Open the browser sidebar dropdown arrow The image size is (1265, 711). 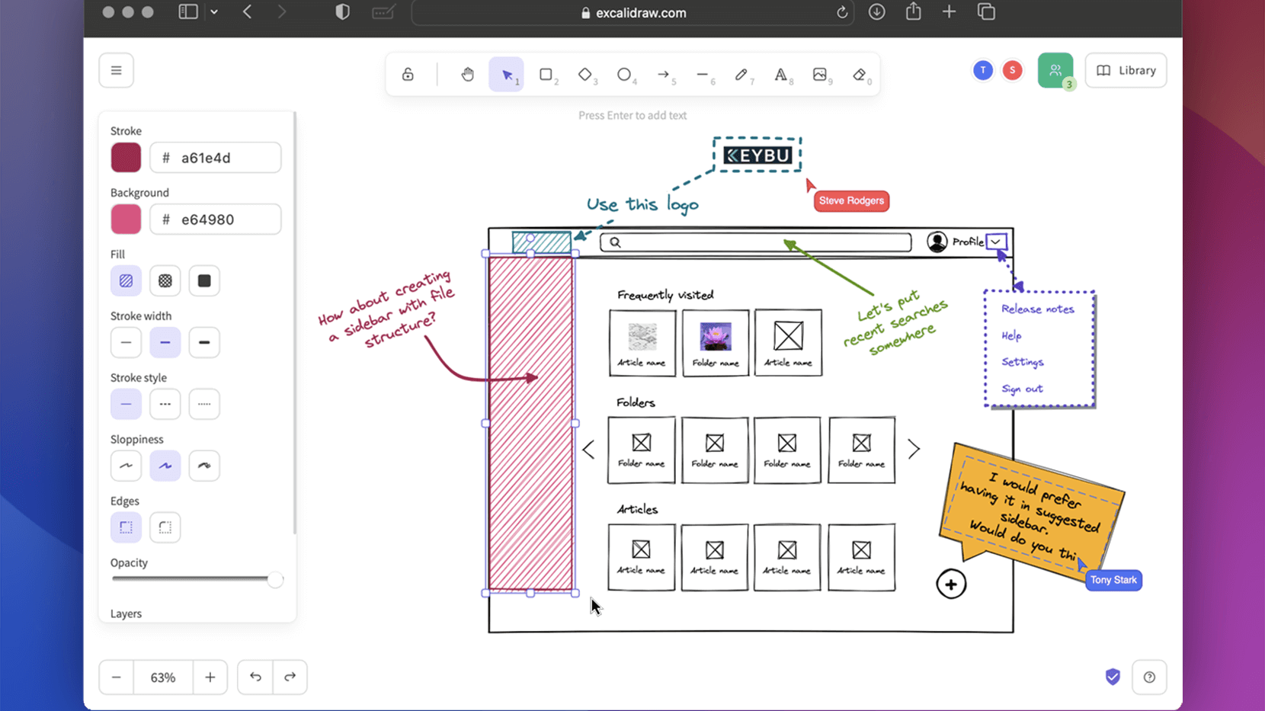pyautogui.click(x=214, y=12)
